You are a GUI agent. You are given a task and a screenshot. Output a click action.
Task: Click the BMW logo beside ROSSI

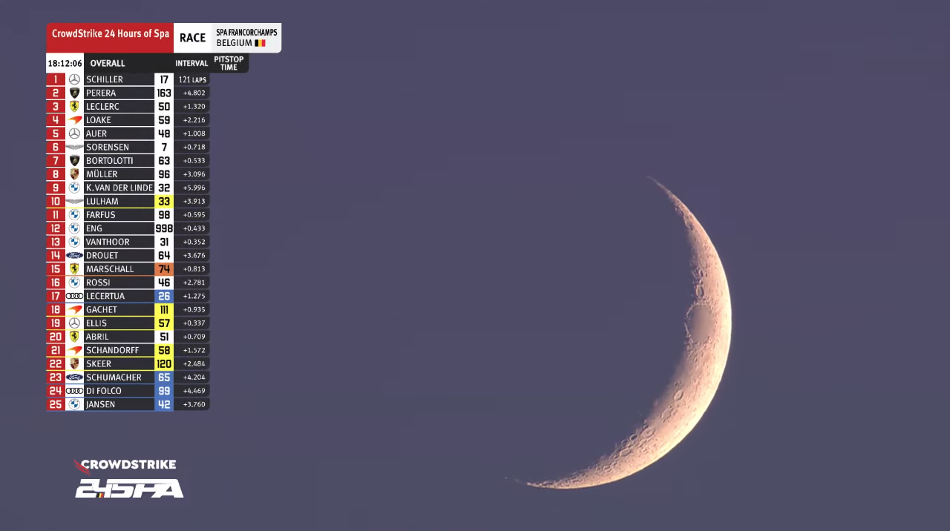(74, 282)
